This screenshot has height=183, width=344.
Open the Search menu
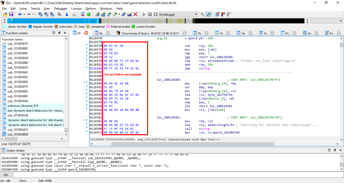coord(35,8)
